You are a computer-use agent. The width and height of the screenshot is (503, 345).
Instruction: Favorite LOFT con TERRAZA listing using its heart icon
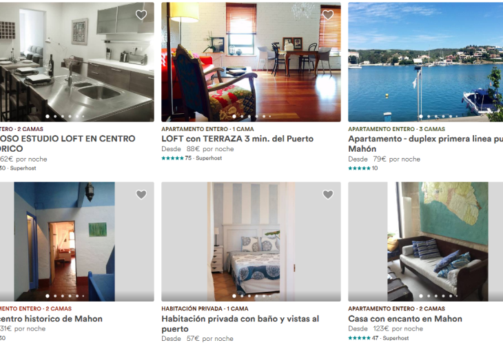point(328,14)
